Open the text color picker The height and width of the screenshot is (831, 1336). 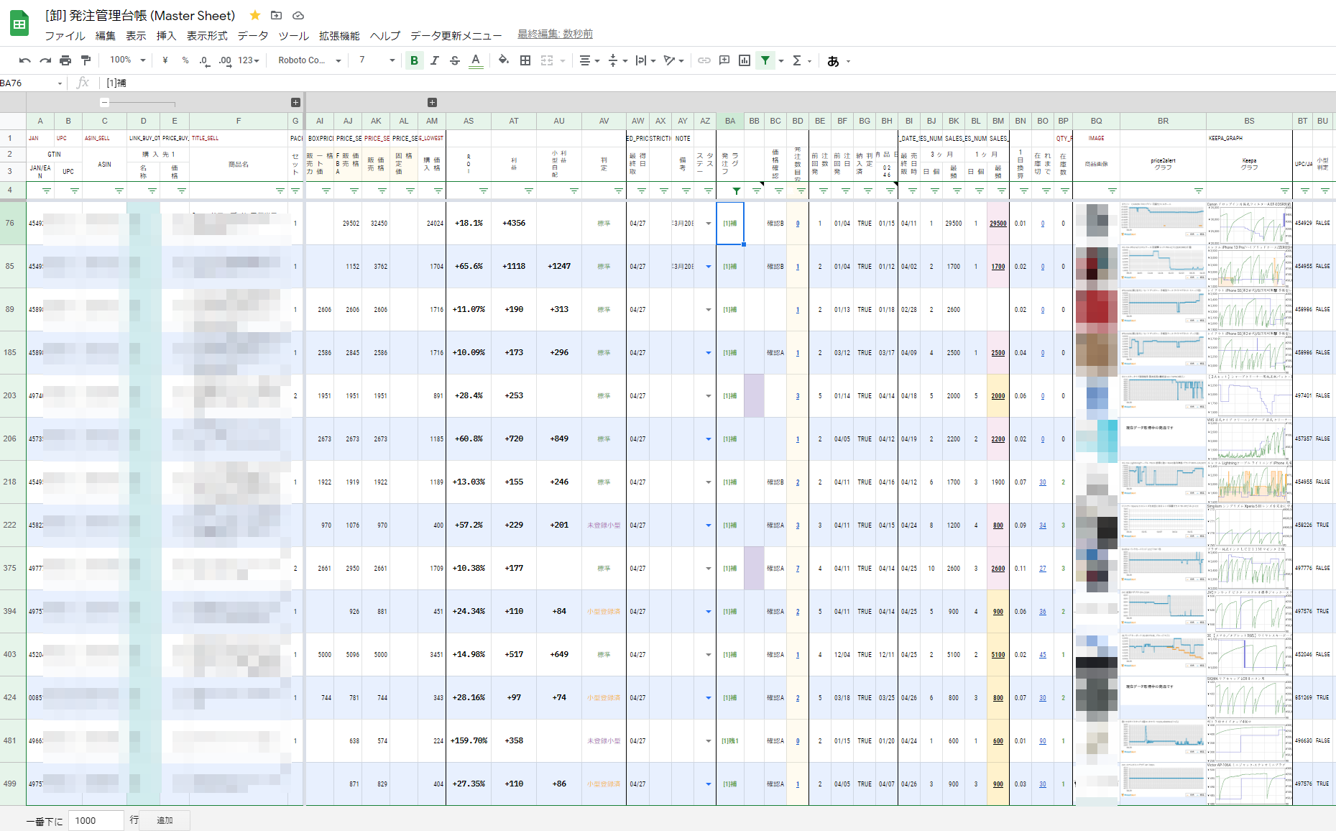[x=476, y=60]
